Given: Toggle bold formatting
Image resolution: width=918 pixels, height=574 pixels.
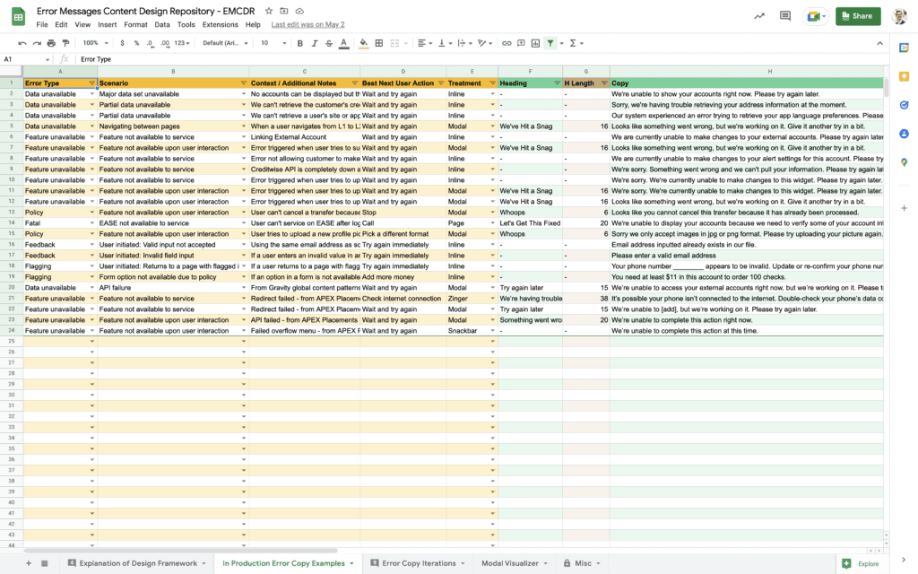Looking at the screenshot, I should [299, 43].
